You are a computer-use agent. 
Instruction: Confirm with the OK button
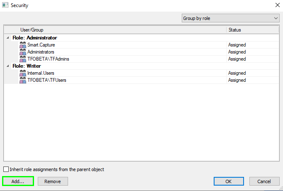pos(229,181)
